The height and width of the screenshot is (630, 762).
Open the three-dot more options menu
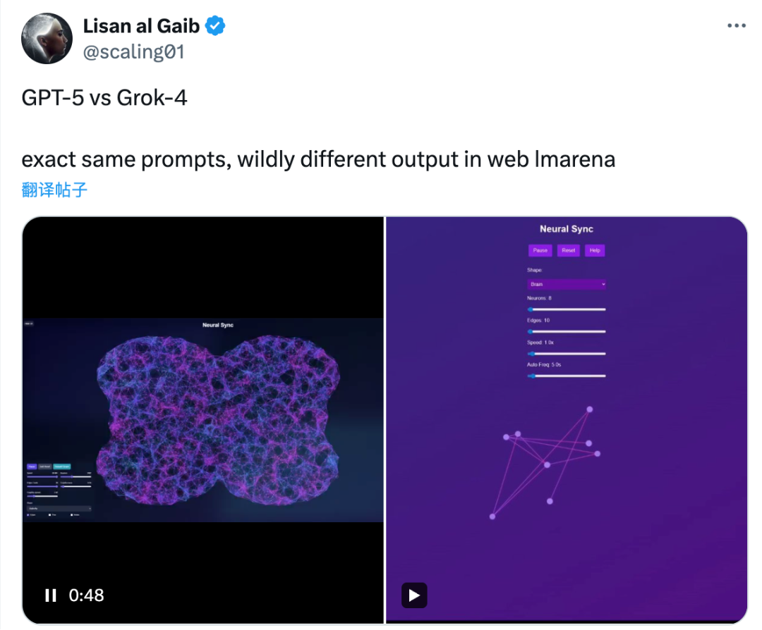point(737,26)
